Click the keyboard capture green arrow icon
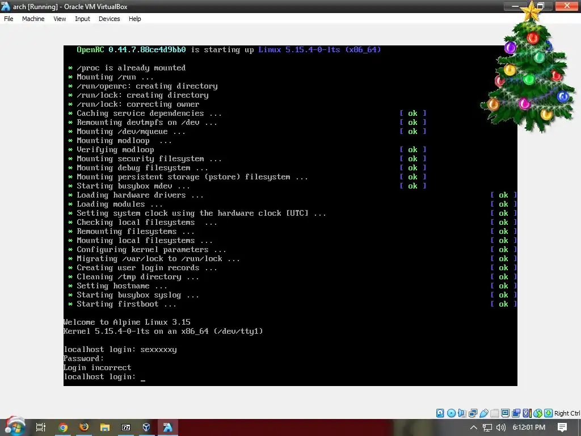 click(549, 413)
